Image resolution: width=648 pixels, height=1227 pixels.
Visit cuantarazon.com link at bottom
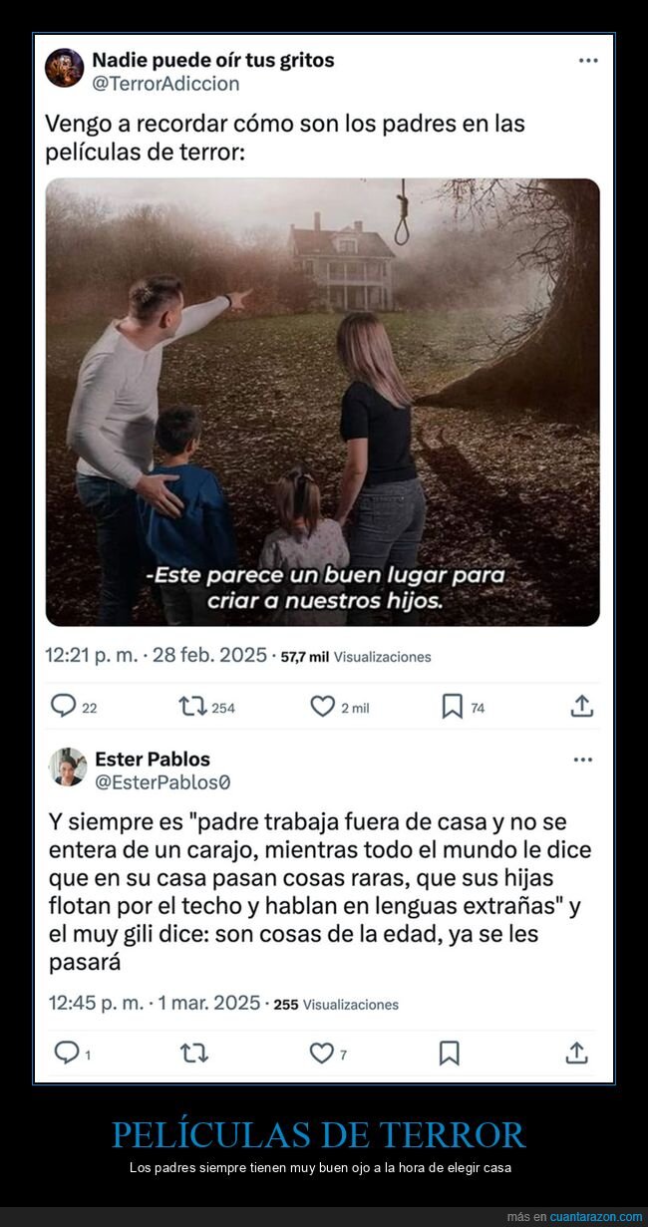(596, 1217)
